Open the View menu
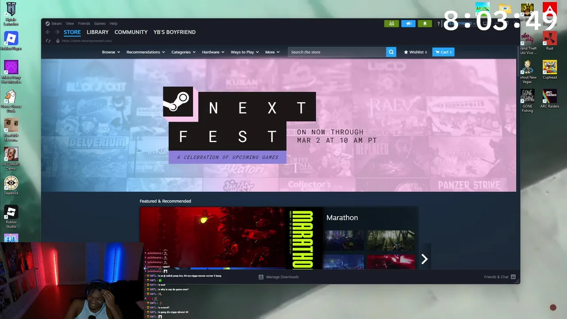This screenshot has width=567, height=319. tap(70, 23)
